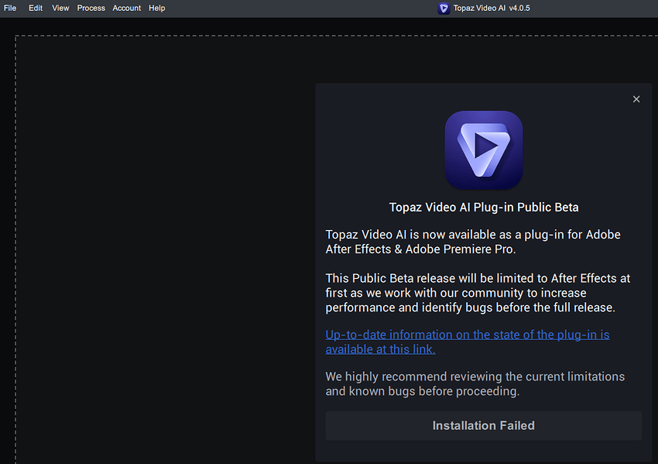Click the paragraph mentioning Adobe Premiere Pro
The image size is (658, 464).
coord(472,242)
